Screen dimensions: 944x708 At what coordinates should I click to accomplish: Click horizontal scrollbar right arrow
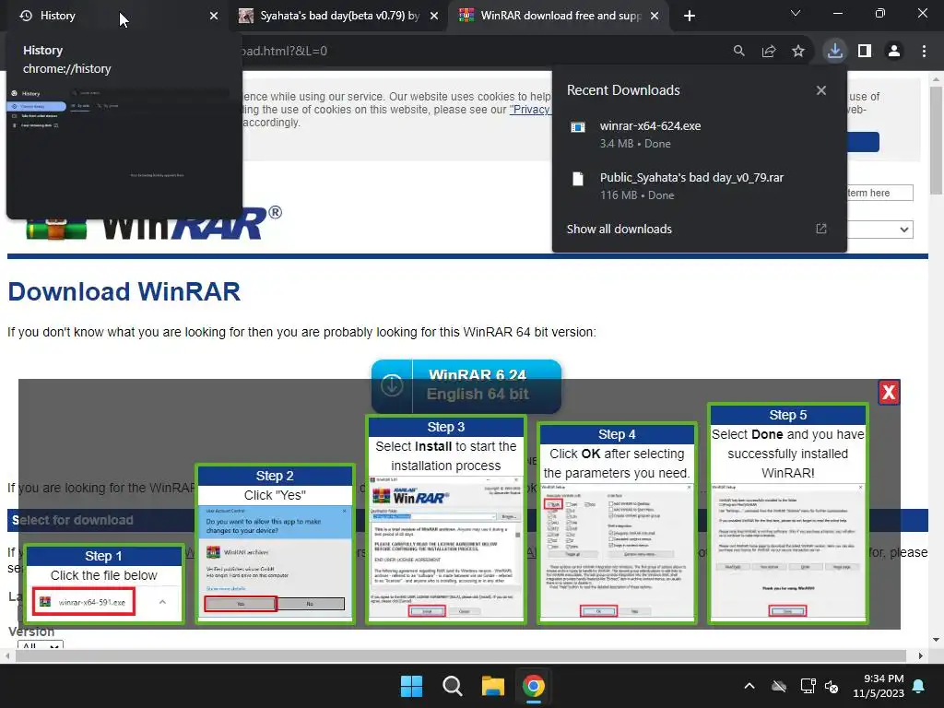coord(921,655)
